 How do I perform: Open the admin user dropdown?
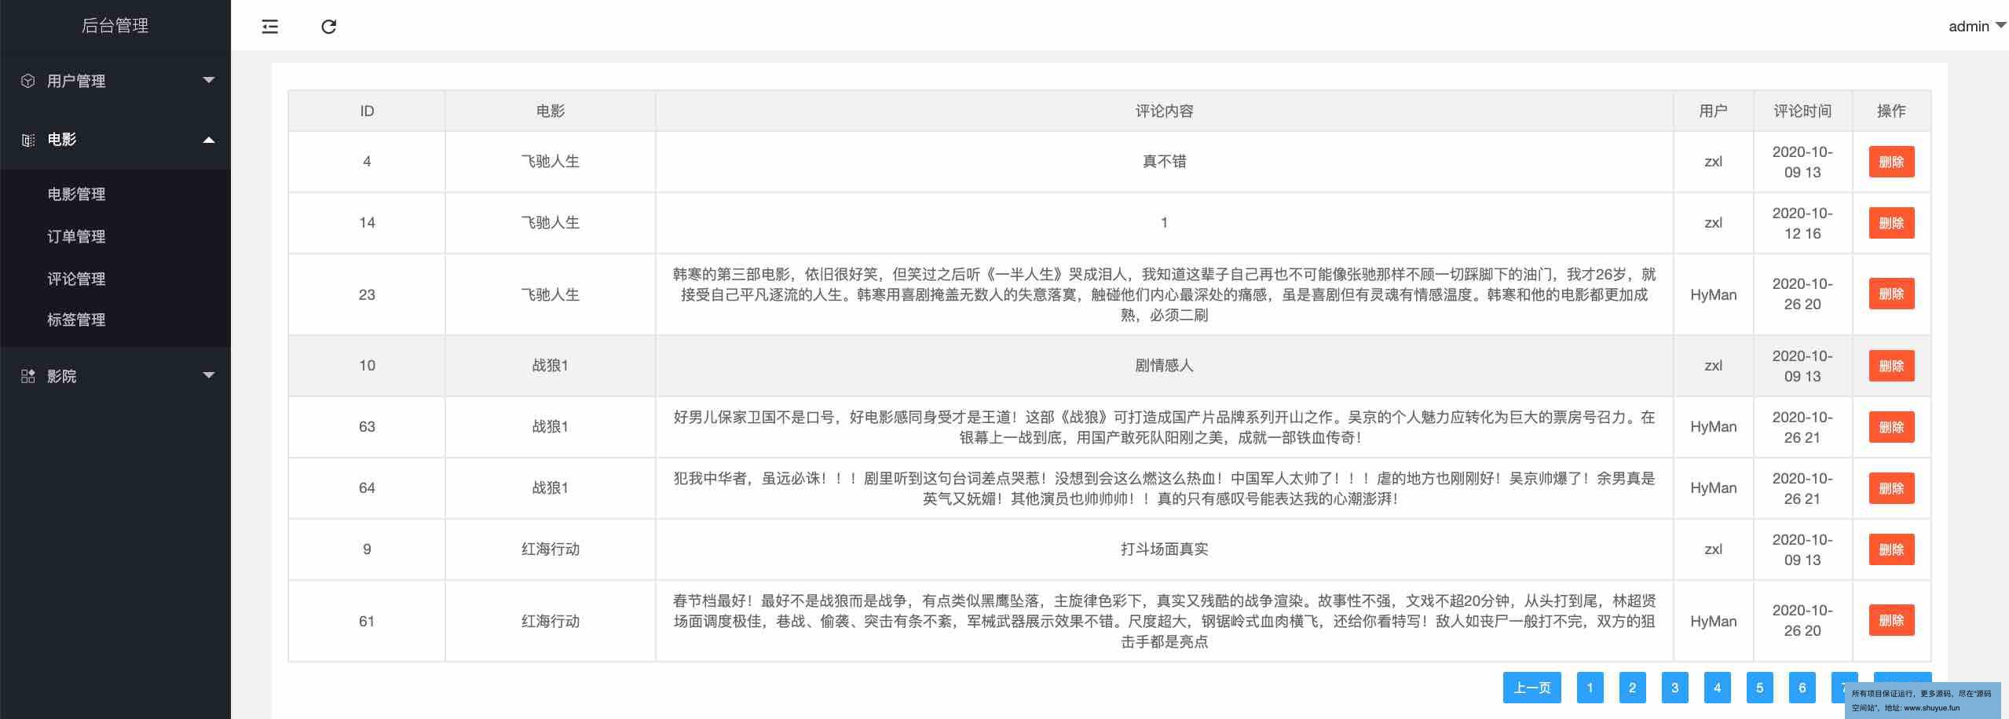click(1976, 27)
